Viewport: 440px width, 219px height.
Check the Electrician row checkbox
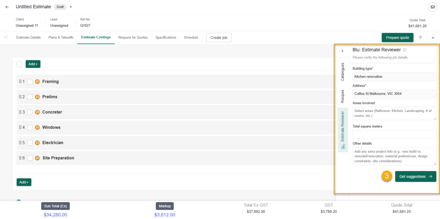30,143
